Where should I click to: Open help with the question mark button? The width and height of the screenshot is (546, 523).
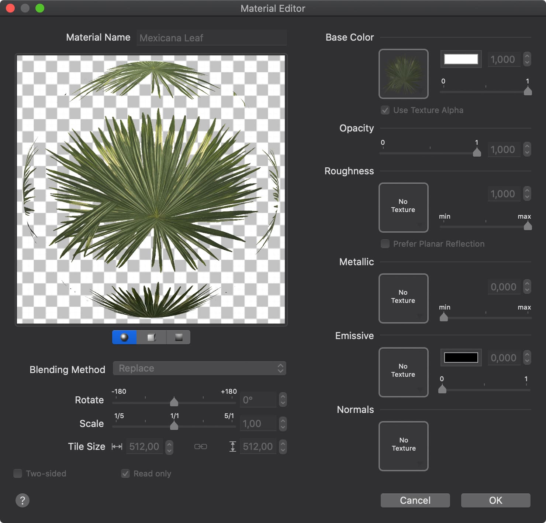23,500
